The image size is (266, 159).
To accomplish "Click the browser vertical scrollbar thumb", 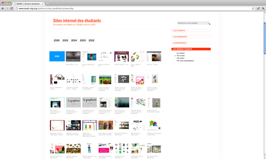I will coord(265,38).
